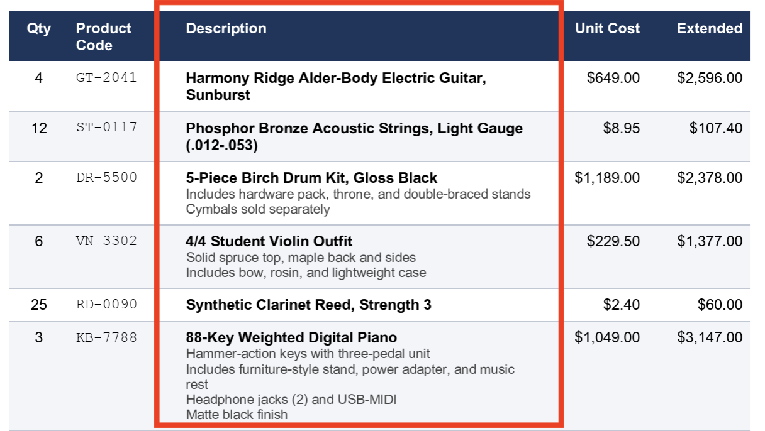765x431 pixels.
Task: Click product code VN-3302
Action: 106,241
